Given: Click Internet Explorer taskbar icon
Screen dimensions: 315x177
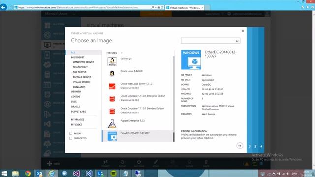Looking at the screenshot, I should (x=52, y=174).
